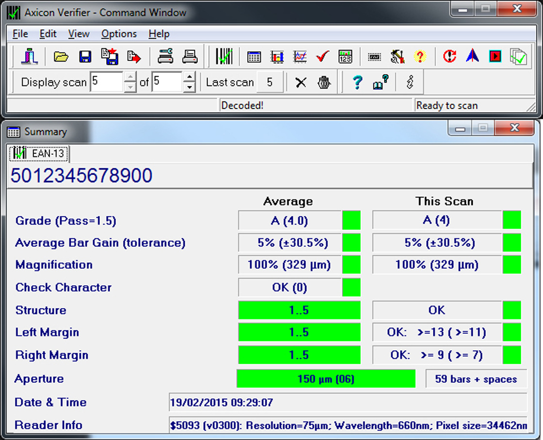Screen dimensions: 543x440
Task: Click the barcode with green checkmark icon
Action: [224, 57]
